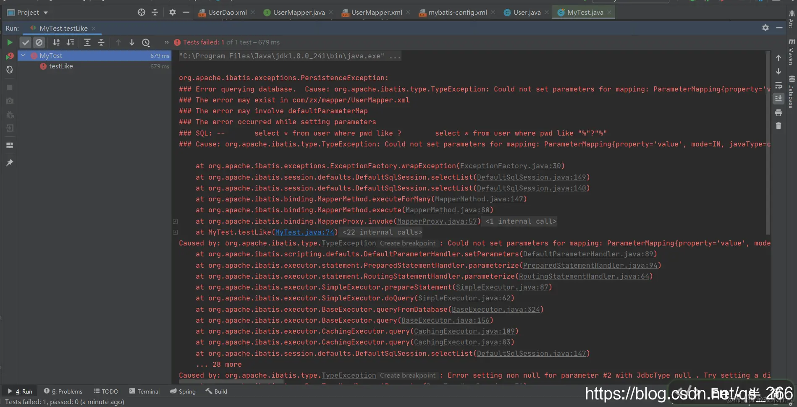
Task: Collapse all test tree nodes
Action: point(101,42)
